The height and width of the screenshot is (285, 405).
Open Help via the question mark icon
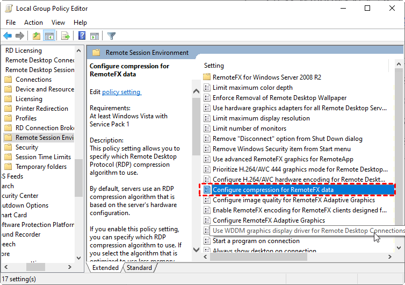tap(82, 36)
